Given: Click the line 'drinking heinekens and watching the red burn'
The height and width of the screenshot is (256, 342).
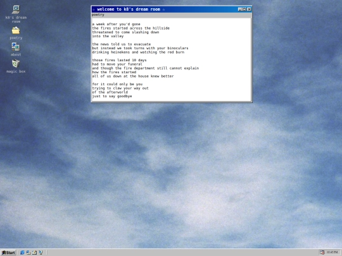Looking at the screenshot, I should click(x=138, y=52).
